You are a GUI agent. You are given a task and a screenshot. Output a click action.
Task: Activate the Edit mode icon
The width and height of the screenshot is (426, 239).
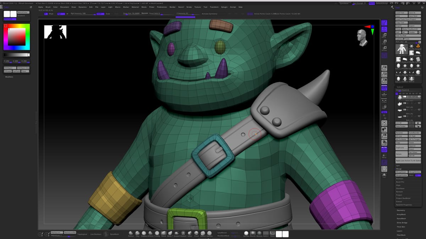click(x=384, y=22)
